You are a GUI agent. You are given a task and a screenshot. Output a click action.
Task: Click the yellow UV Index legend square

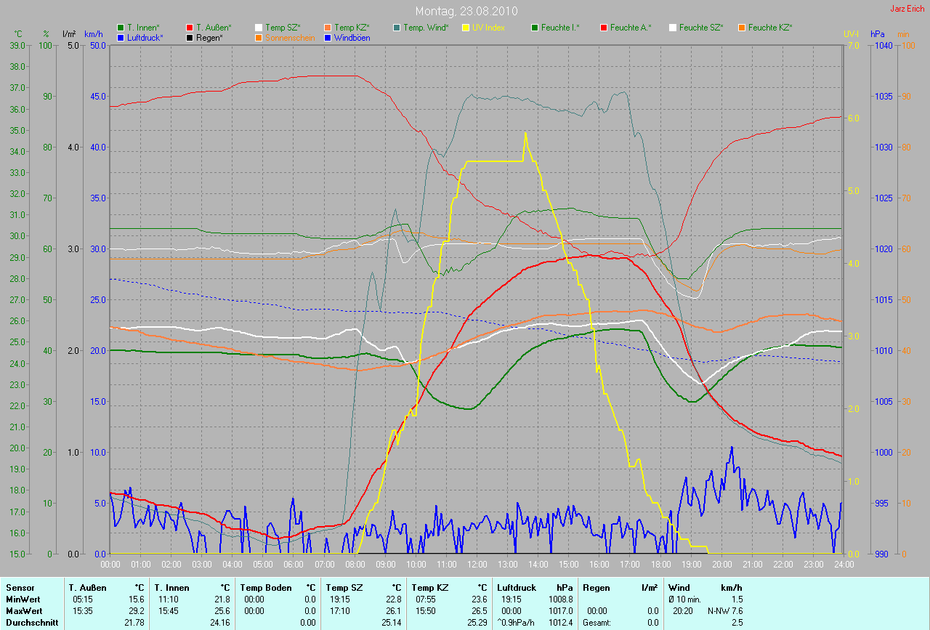click(x=466, y=28)
